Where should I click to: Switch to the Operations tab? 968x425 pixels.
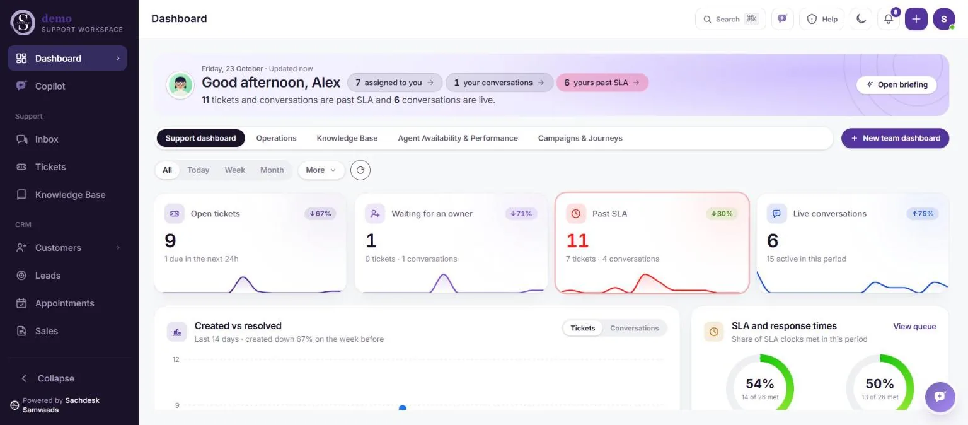[x=276, y=138]
